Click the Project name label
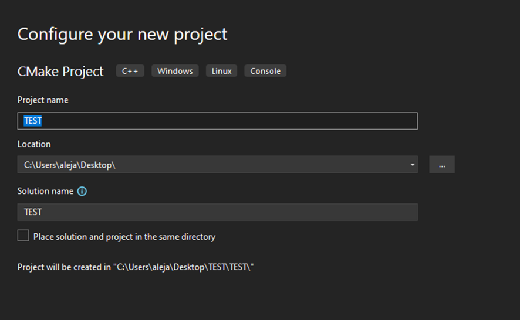Viewport: 520px width, 320px height. (x=43, y=100)
